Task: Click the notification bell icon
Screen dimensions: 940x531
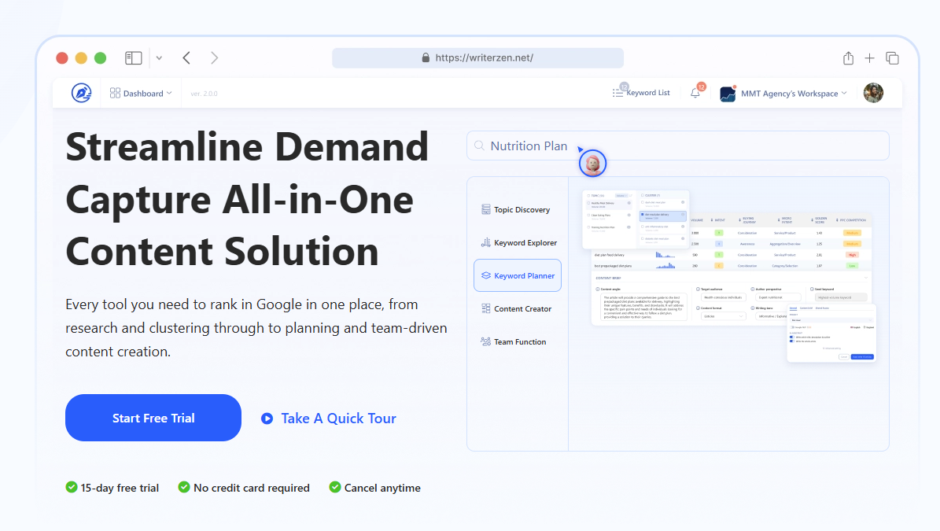Action: pos(695,93)
